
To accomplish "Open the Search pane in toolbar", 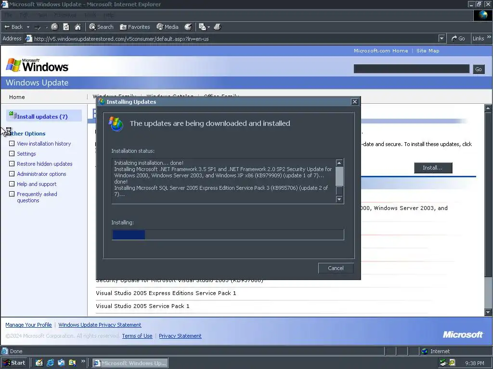I will point(101,27).
